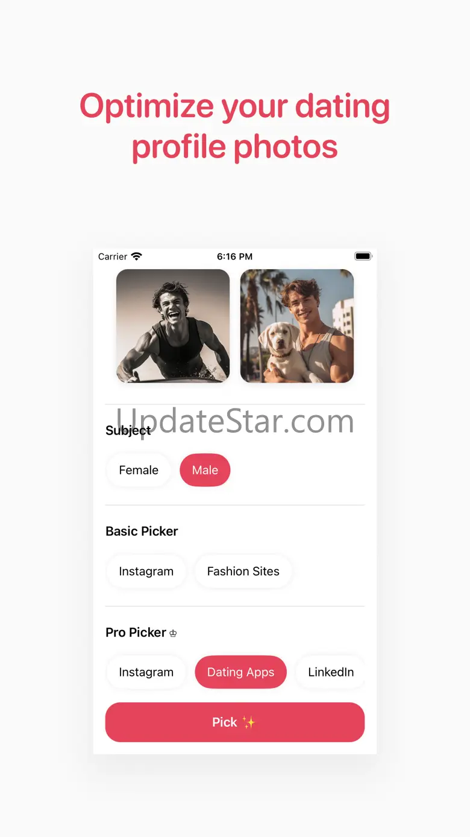
Task: Open the black-and-white surfer photo
Action: (x=173, y=326)
